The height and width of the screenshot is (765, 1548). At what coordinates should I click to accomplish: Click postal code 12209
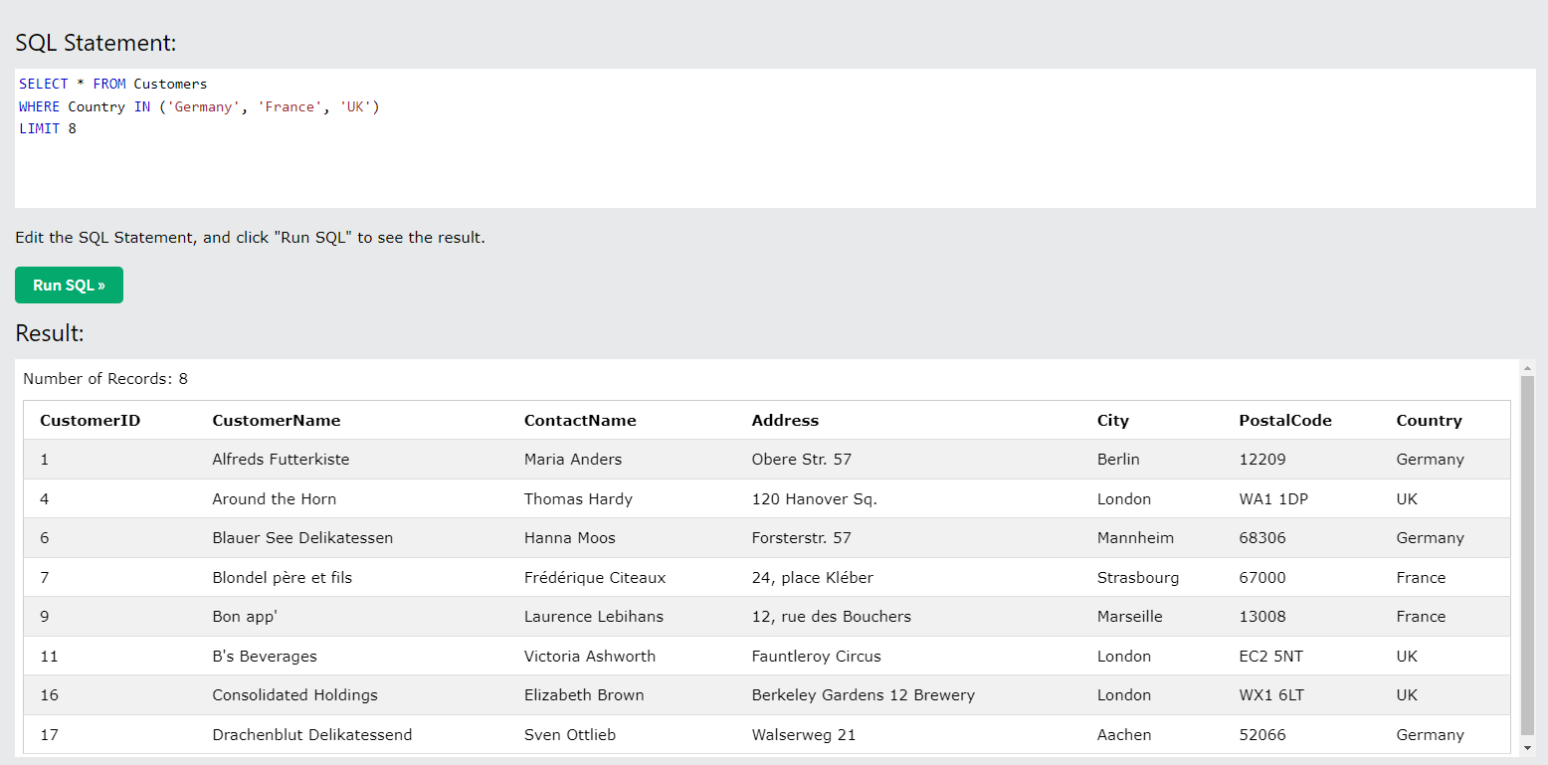1262,460
